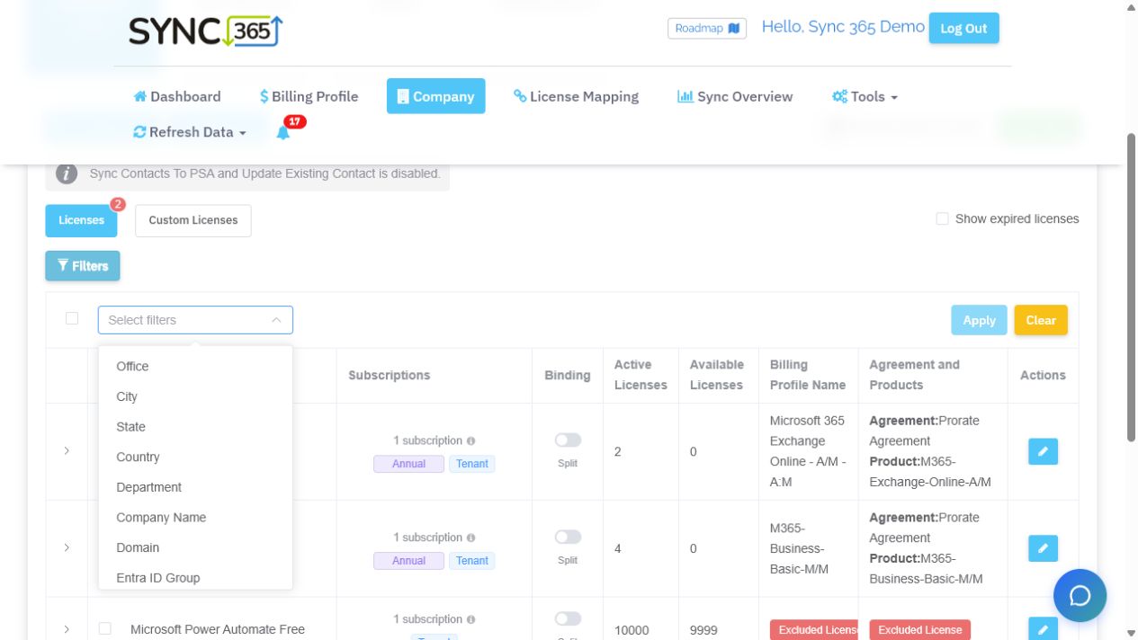Screen dimensions: 1138x640
Task: Open License Mapping
Action: pyautogui.click(x=576, y=96)
